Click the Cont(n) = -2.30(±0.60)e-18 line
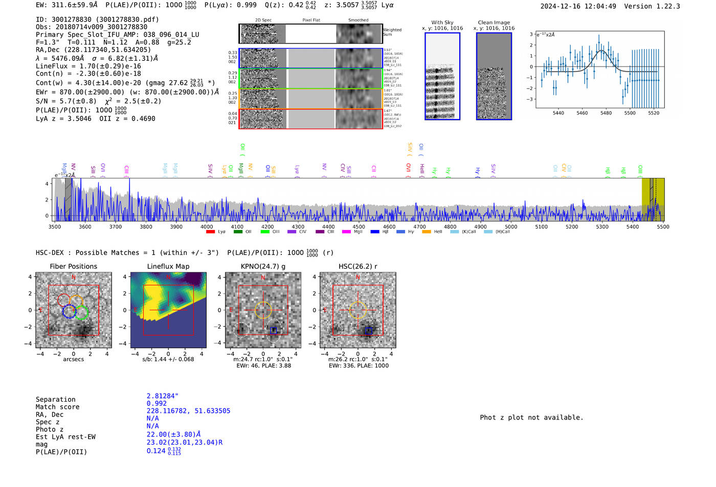This screenshot has height=487, width=716. tap(88, 74)
